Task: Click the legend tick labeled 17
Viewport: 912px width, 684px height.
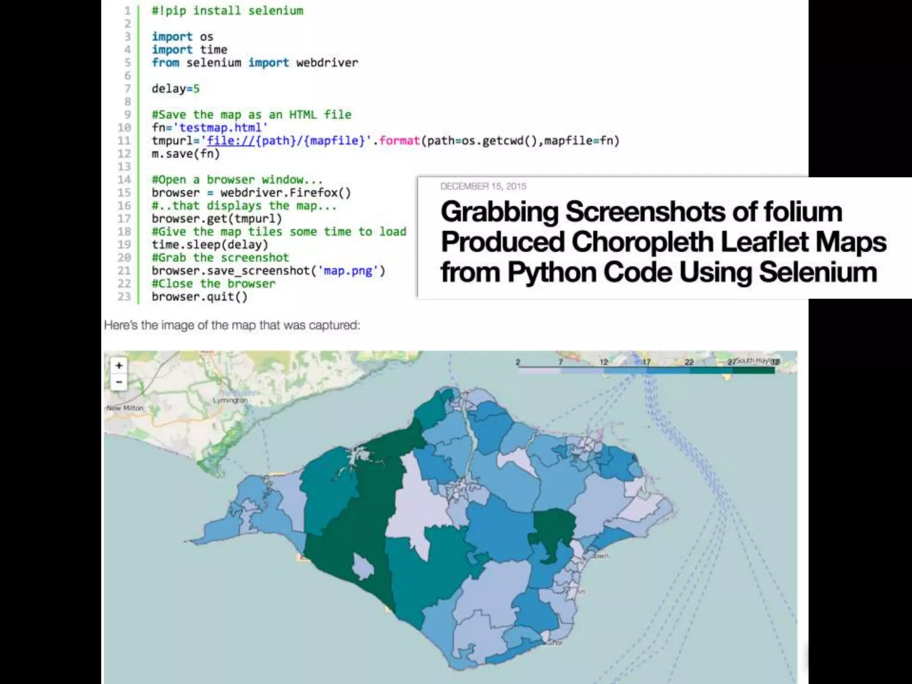Action: pyautogui.click(x=646, y=362)
